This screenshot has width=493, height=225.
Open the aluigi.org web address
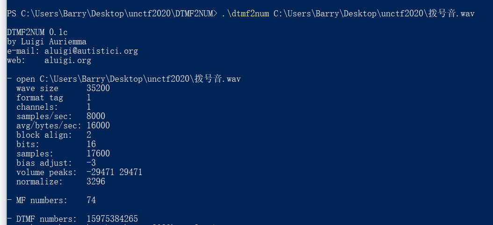(68, 60)
